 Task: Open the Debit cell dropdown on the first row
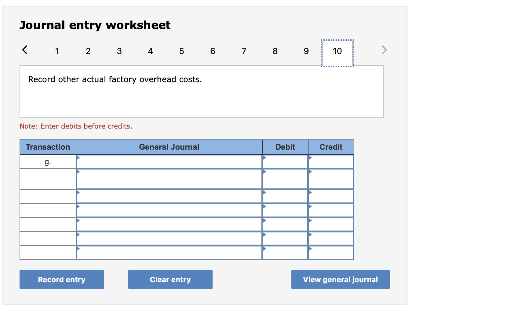click(x=264, y=158)
